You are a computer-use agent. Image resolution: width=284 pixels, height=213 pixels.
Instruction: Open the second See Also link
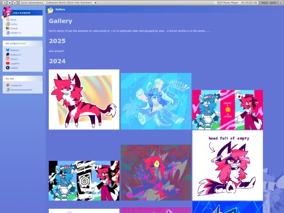pos(21,89)
